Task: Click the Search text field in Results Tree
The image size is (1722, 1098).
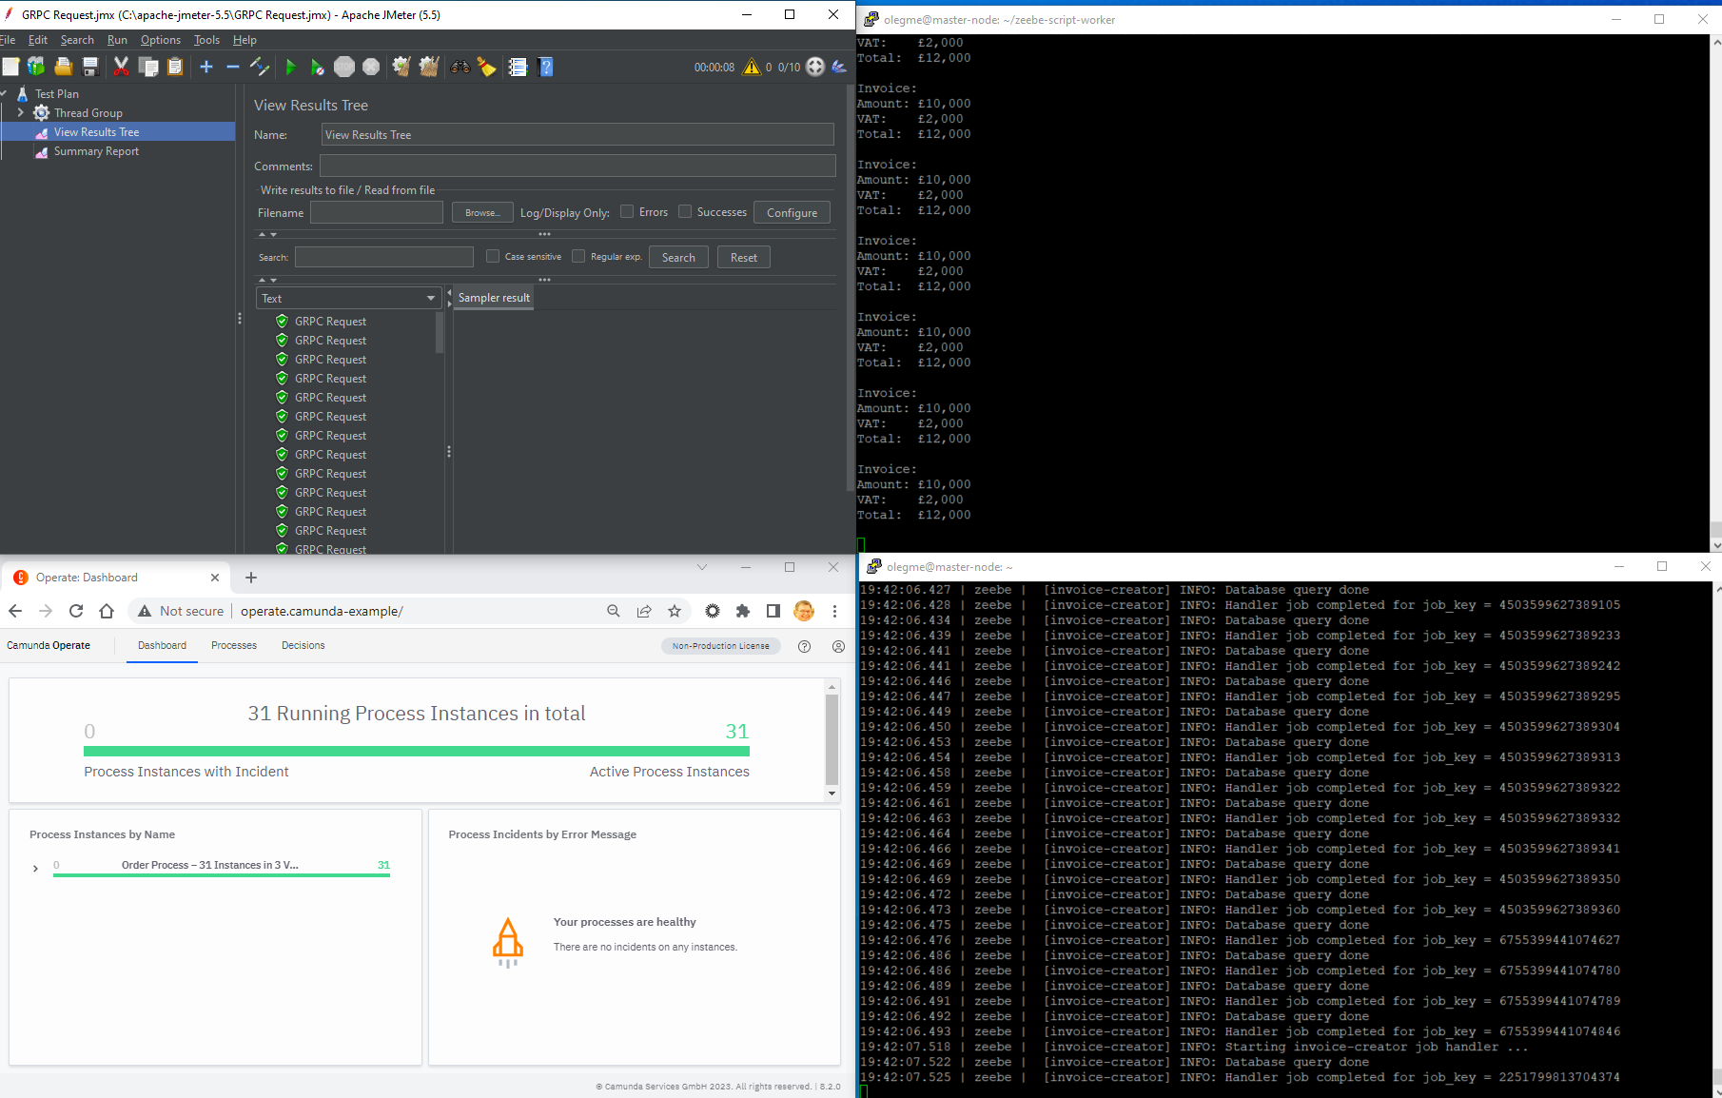Action: tap(384, 257)
